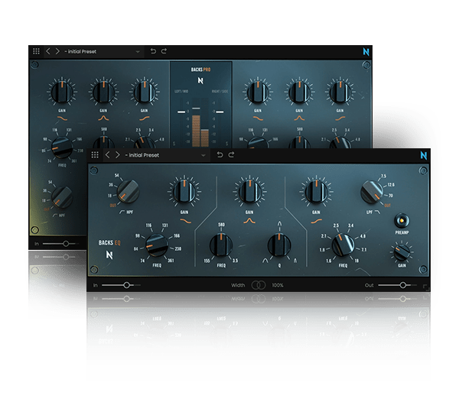This screenshot has height=415, width=459.
Task: Click the Q knob in Backs EQ
Action: pyautogui.click(x=279, y=245)
